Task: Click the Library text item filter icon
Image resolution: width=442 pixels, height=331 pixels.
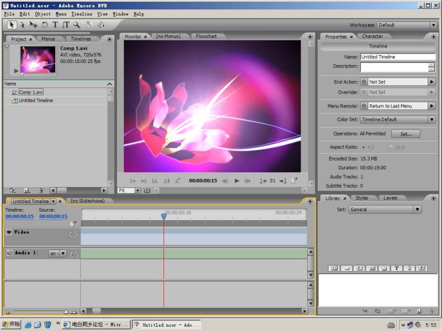Action: 397,268
